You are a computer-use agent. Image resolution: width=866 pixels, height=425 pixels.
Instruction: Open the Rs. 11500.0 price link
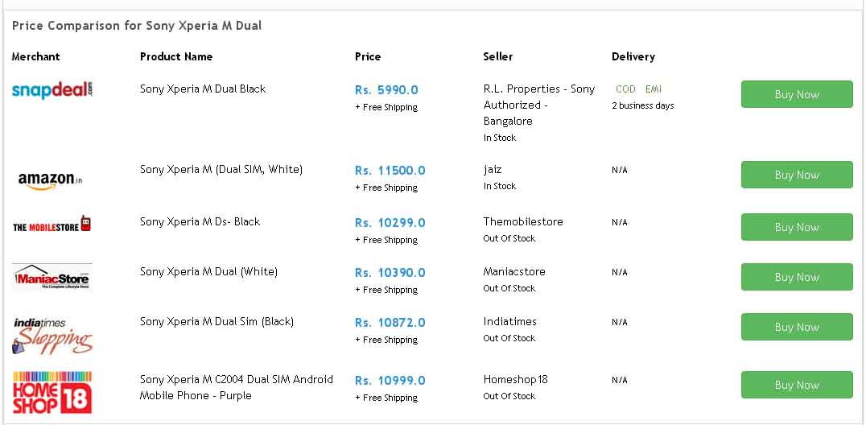point(390,170)
